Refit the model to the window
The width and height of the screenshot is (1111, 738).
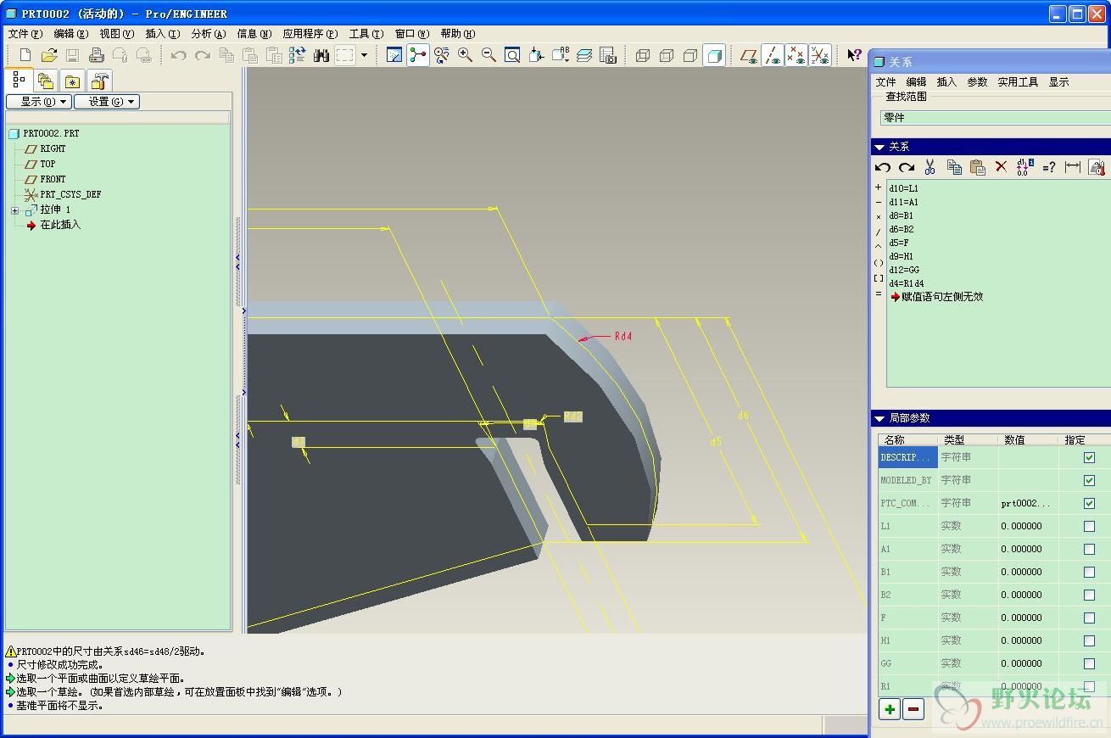tap(513, 55)
